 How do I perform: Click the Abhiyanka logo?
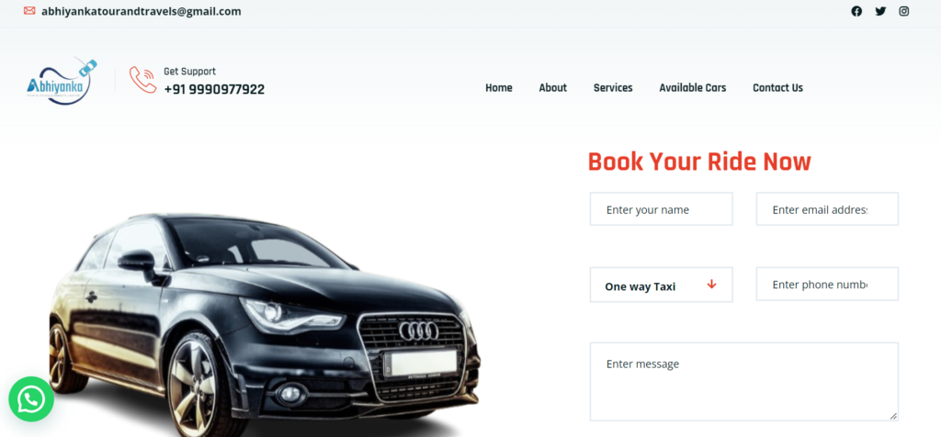tap(62, 82)
